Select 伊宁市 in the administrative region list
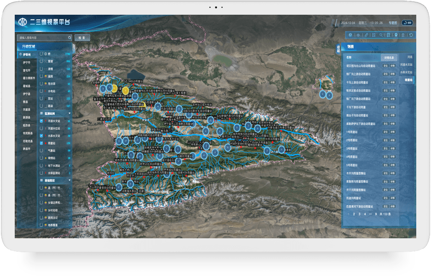431x276 pixels. tap(27, 63)
